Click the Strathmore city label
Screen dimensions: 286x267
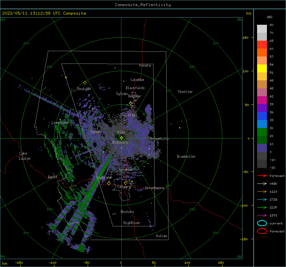(x=154, y=188)
